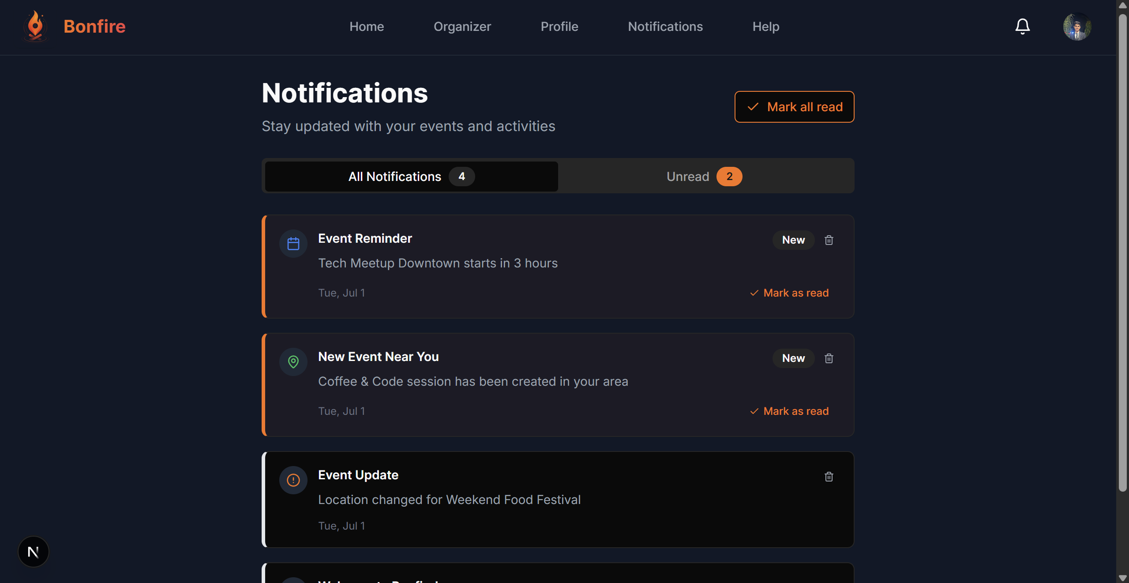This screenshot has height=583, width=1129.
Task: Open the Next.js dev tools badge
Action: pos(34,552)
